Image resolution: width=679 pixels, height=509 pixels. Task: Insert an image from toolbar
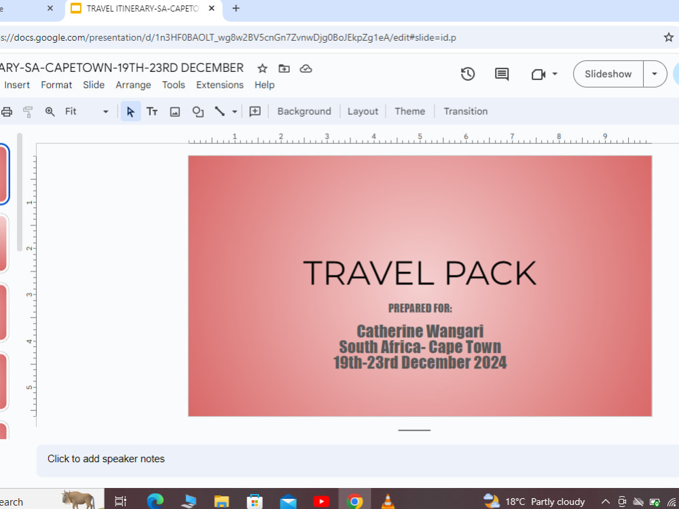(x=175, y=112)
